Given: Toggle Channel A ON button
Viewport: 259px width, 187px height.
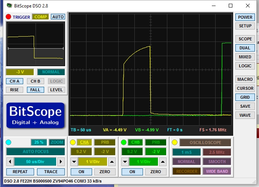Looking at the screenshot, I should pyautogui.click(x=81, y=172).
